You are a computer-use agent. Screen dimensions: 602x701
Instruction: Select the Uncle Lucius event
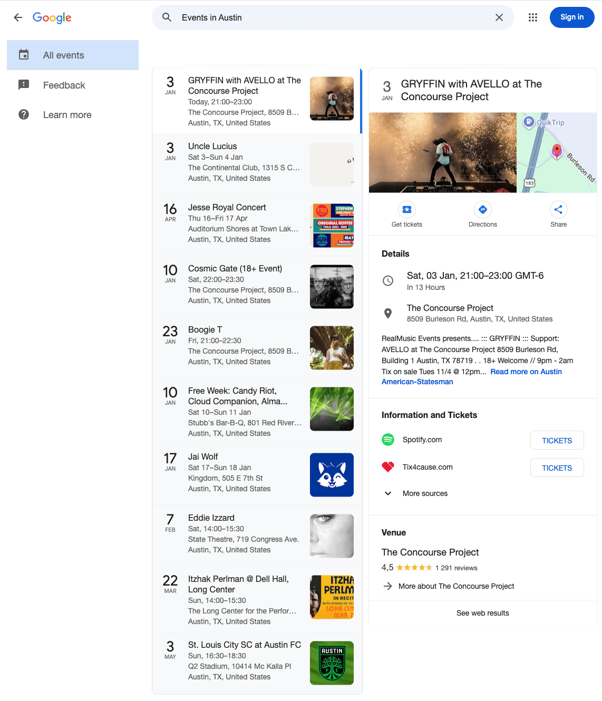[257, 164]
